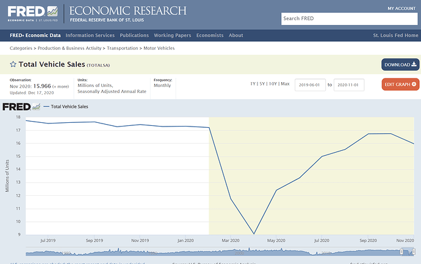Open Information Services menu
The width and height of the screenshot is (421, 264).
tap(90, 35)
